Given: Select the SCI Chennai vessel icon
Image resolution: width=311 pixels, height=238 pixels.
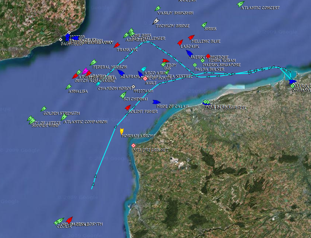Looking at the screenshot, I should click(123, 95).
